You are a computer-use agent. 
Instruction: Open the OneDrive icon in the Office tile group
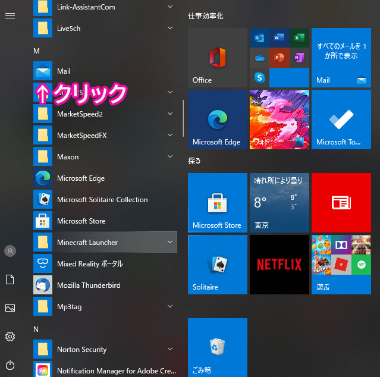(x=259, y=58)
